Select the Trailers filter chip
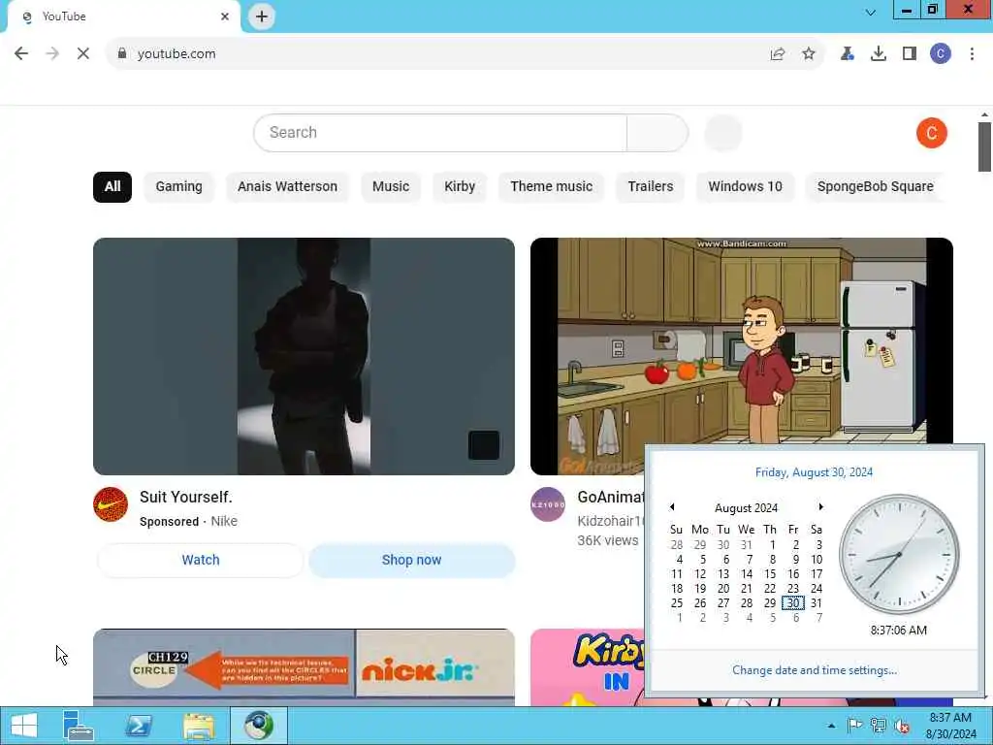Image resolution: width=993 pixels, height=745 pixels. click(651, 187)
